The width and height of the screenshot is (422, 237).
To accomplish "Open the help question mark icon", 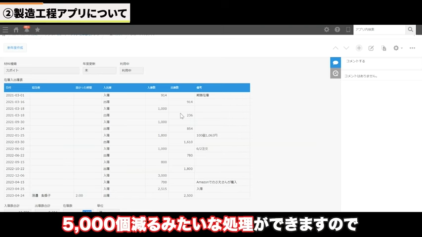I will point(337,30).
